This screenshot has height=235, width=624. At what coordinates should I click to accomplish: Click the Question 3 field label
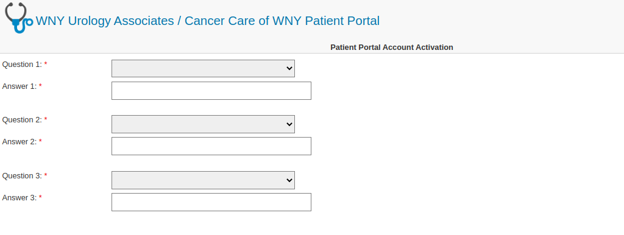22,176
